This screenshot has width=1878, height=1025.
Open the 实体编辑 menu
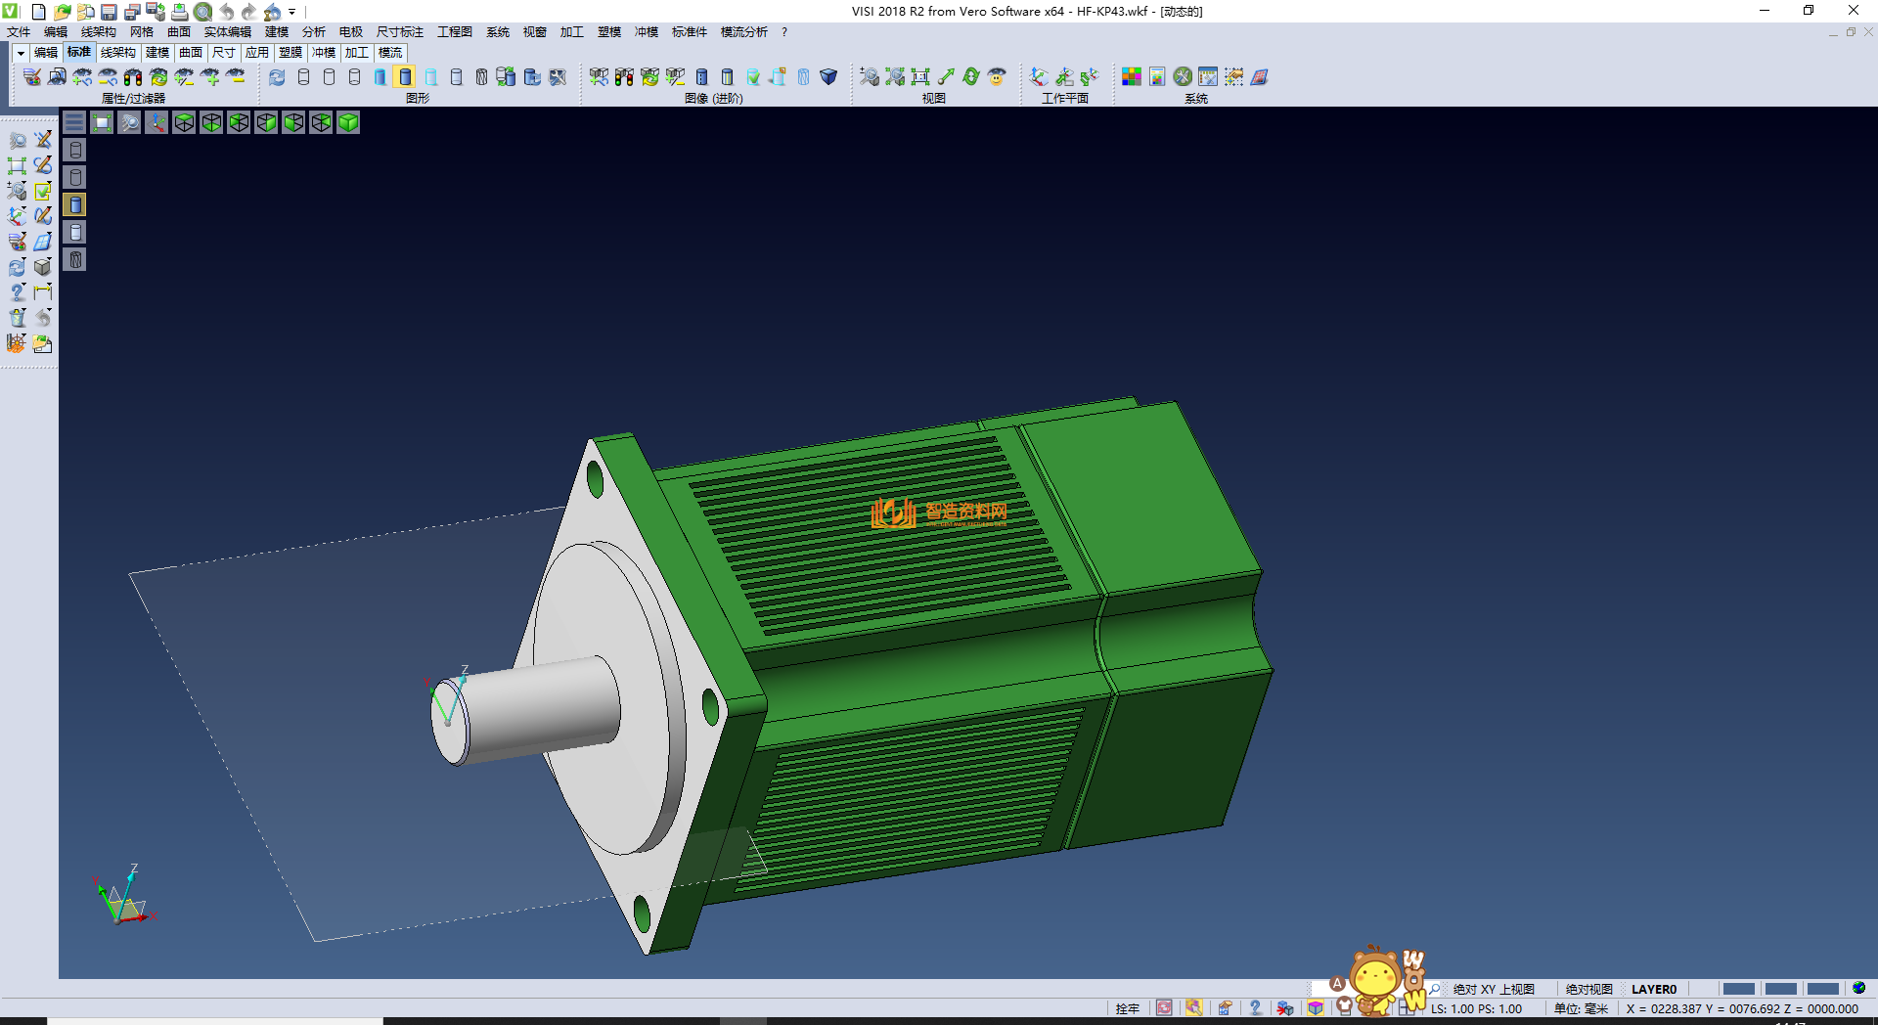tap(227, 32)
